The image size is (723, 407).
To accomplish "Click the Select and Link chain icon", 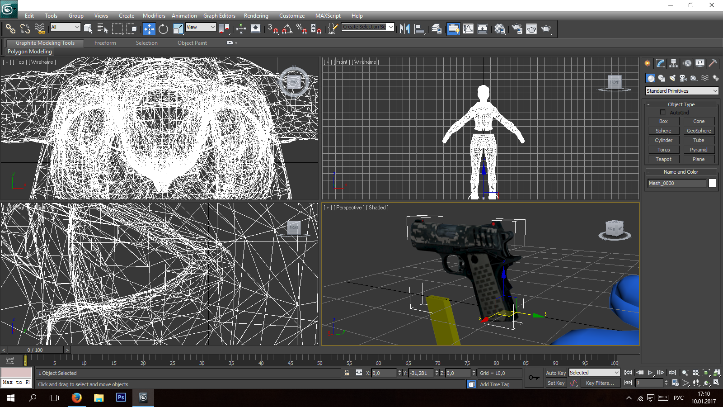I will [x=10, y=29].
